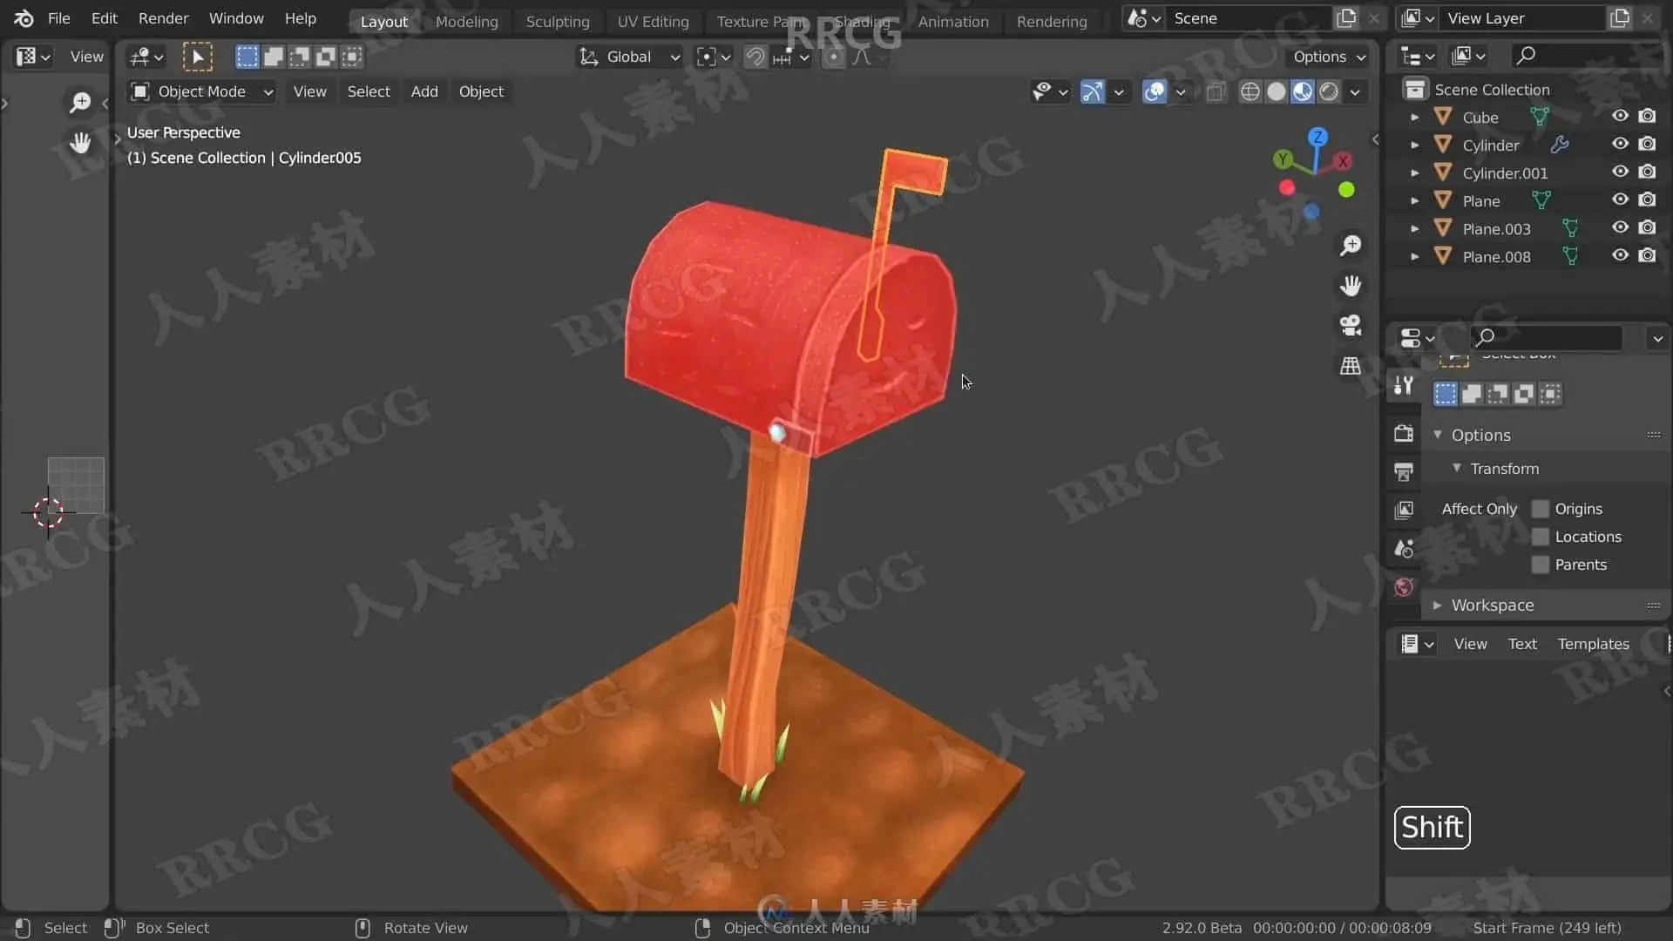1673x941 pixels.
Task: Open the Render menu
Action: [163, 18]
